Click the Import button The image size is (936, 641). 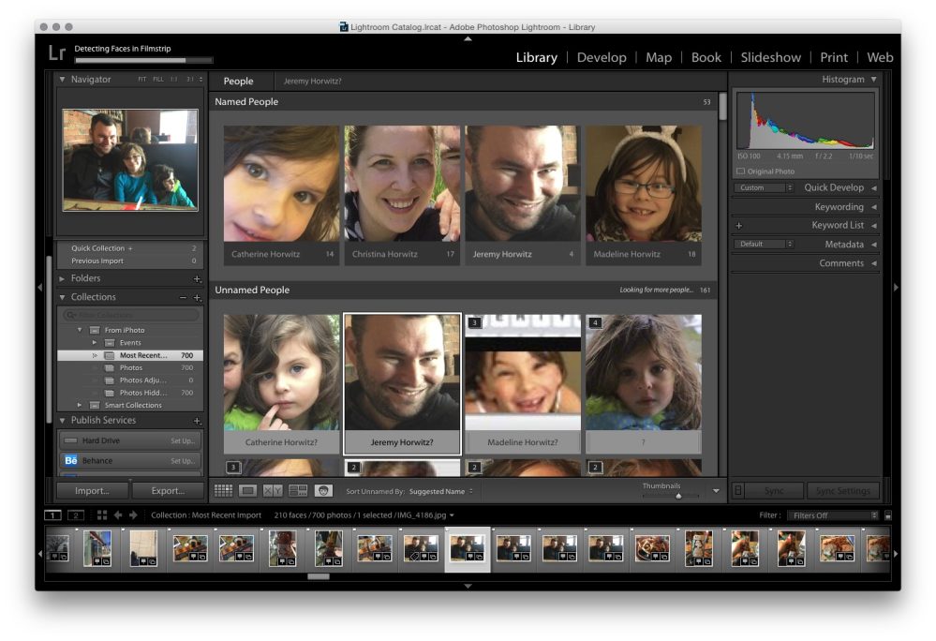coord(92,490)
